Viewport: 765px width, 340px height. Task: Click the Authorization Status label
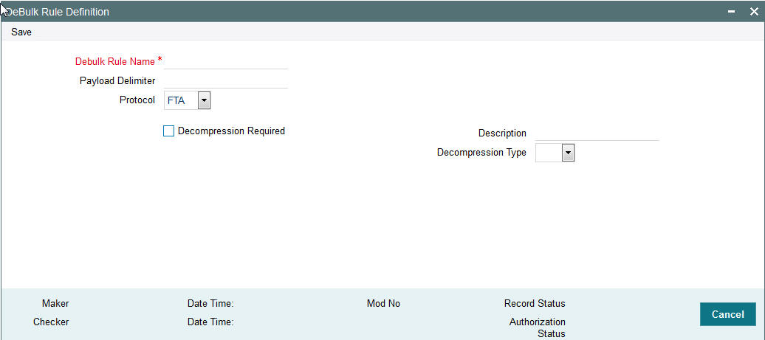[538, 327]
